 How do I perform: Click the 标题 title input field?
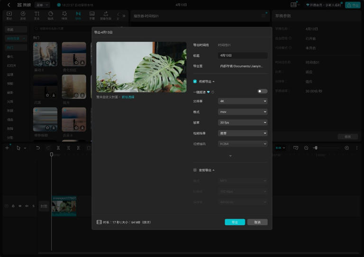242,55
